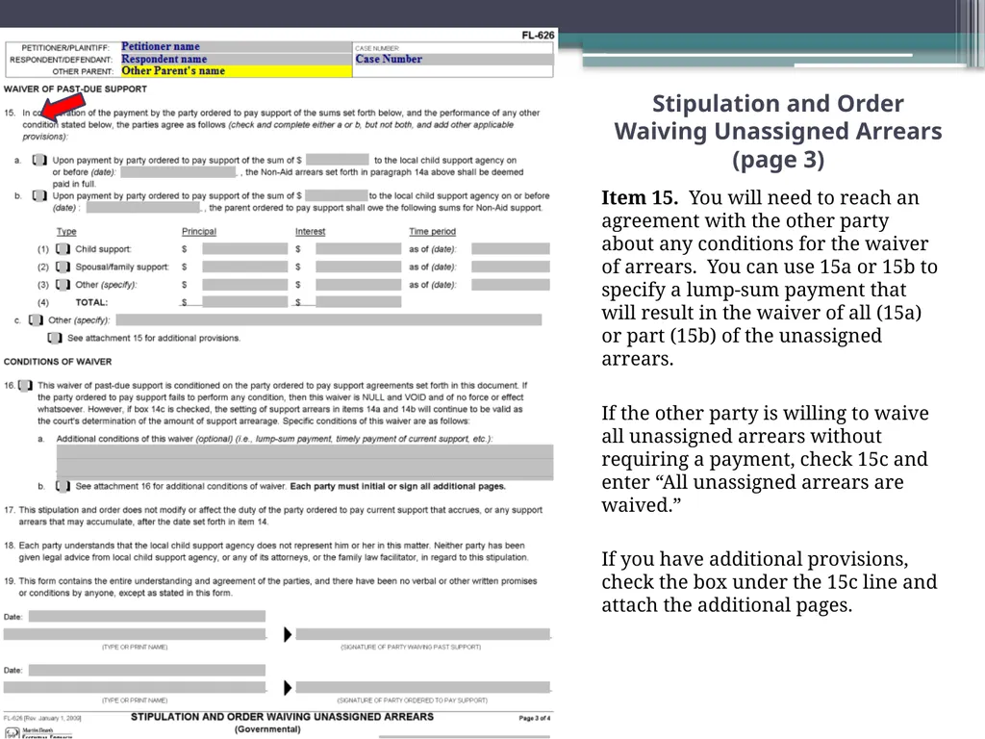Click name field for party ordered to pay
Image resolution: width=985 pixels, height=739 pixels.
(x=135, y=687)
